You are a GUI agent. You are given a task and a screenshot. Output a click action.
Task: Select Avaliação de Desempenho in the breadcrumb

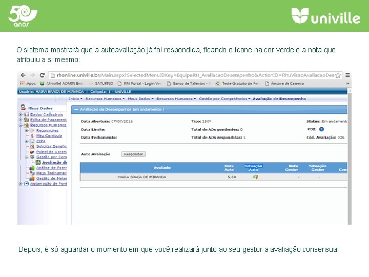279,98
